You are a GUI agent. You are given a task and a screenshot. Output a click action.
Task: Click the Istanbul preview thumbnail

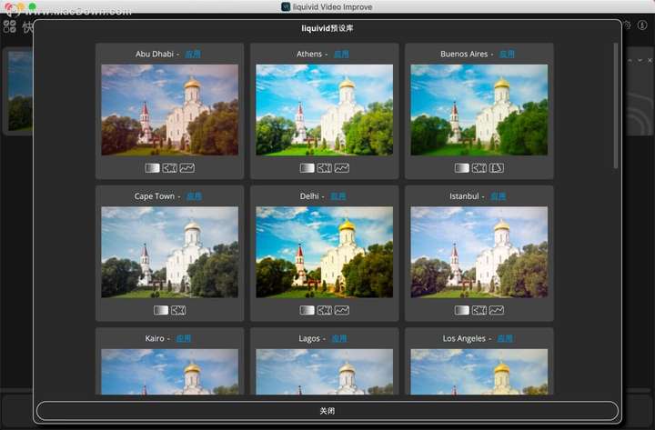coord(479,252)
